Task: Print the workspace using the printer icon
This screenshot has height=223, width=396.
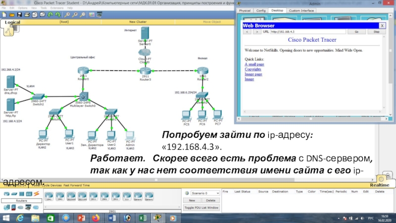Action: click(27, 15)
